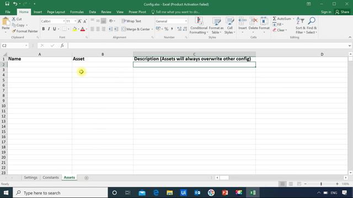The image size is (353, 198).
Task: Switch to the Formulas tab
Action: point(77,12)
